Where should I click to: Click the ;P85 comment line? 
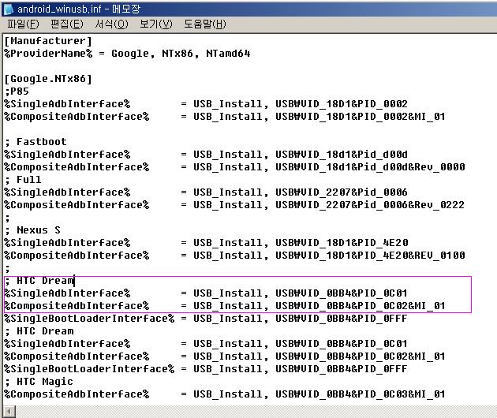pos(17,91)
